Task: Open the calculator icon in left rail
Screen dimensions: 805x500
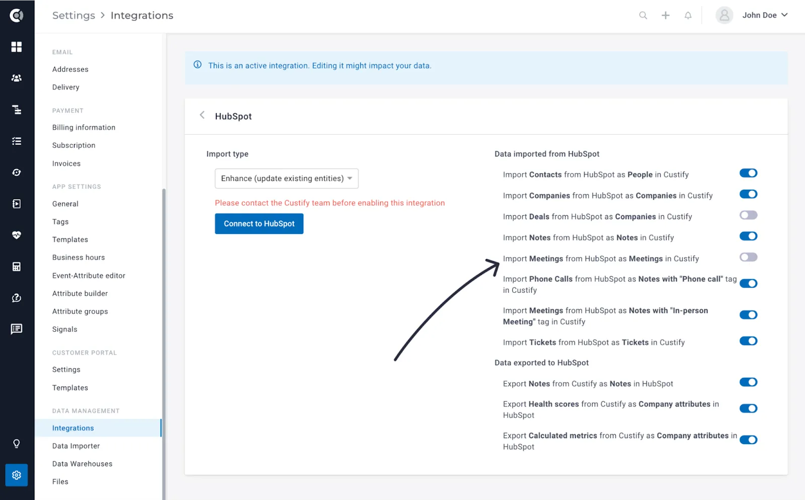Action: point(17,267)
